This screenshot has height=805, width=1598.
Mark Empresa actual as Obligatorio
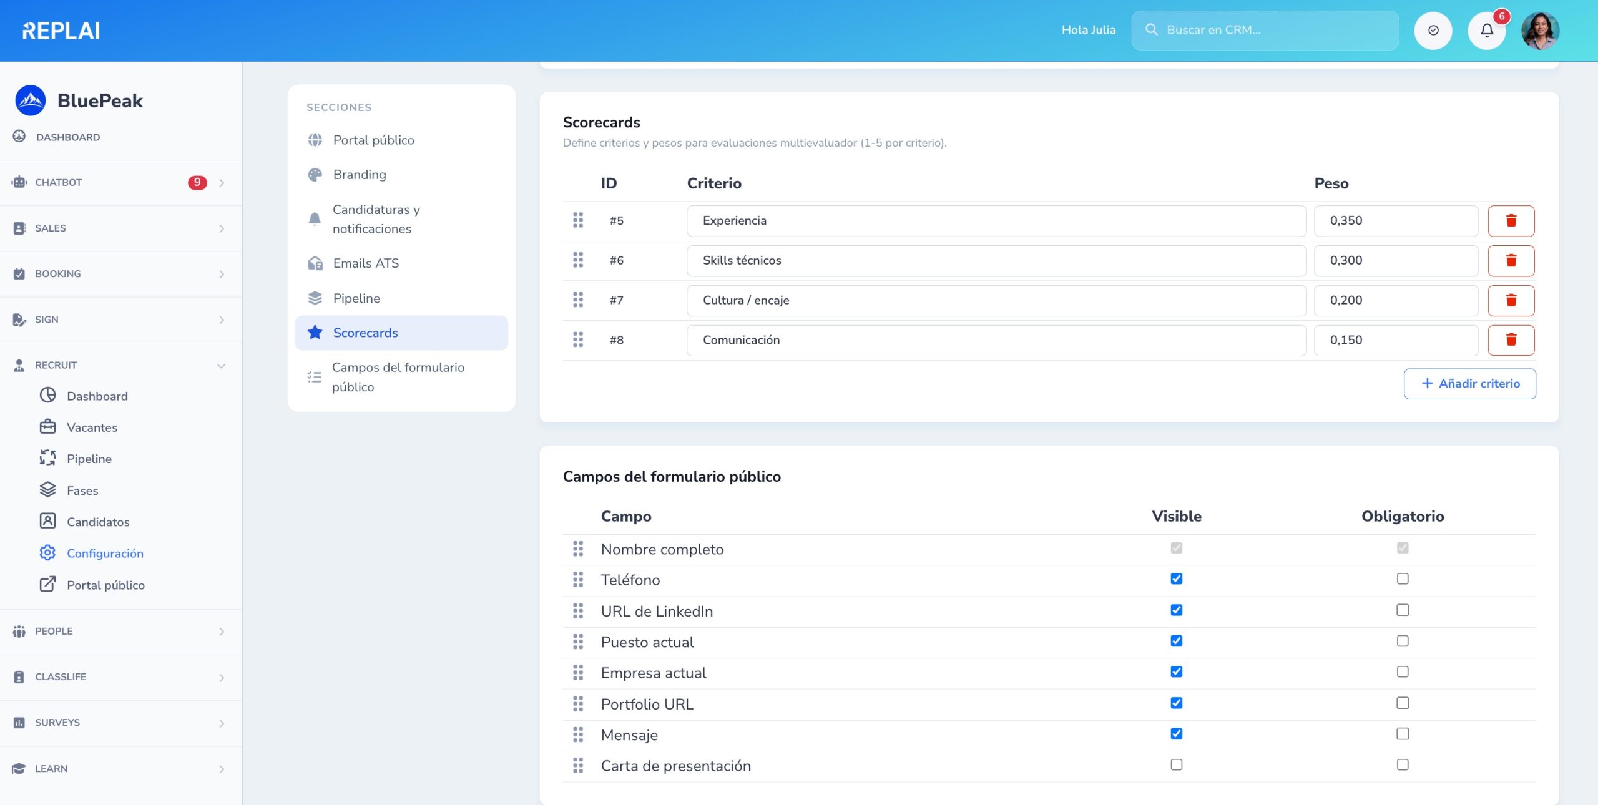(1403, 672)
